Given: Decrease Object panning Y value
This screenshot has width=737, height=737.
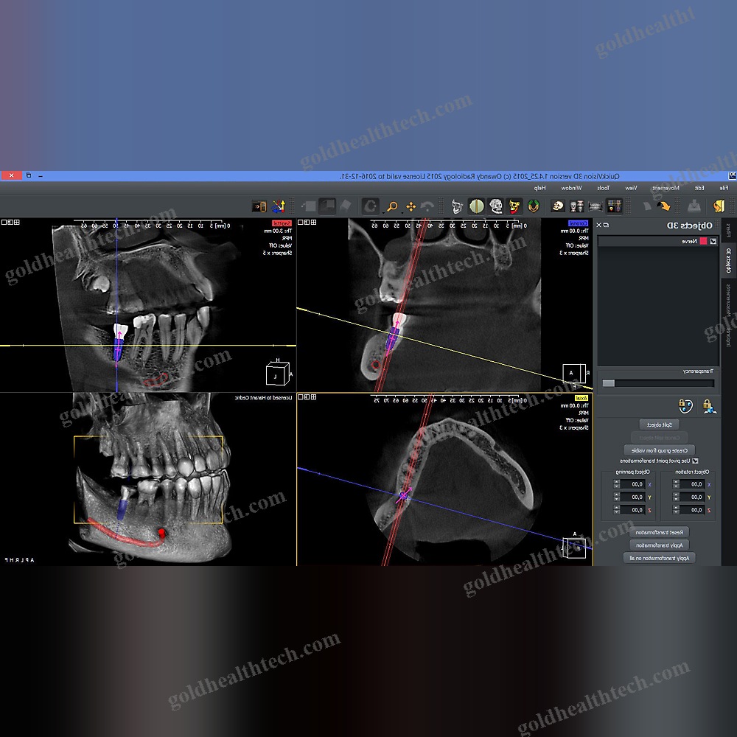Looking at the screenshot, I should [x=617, y=499].
